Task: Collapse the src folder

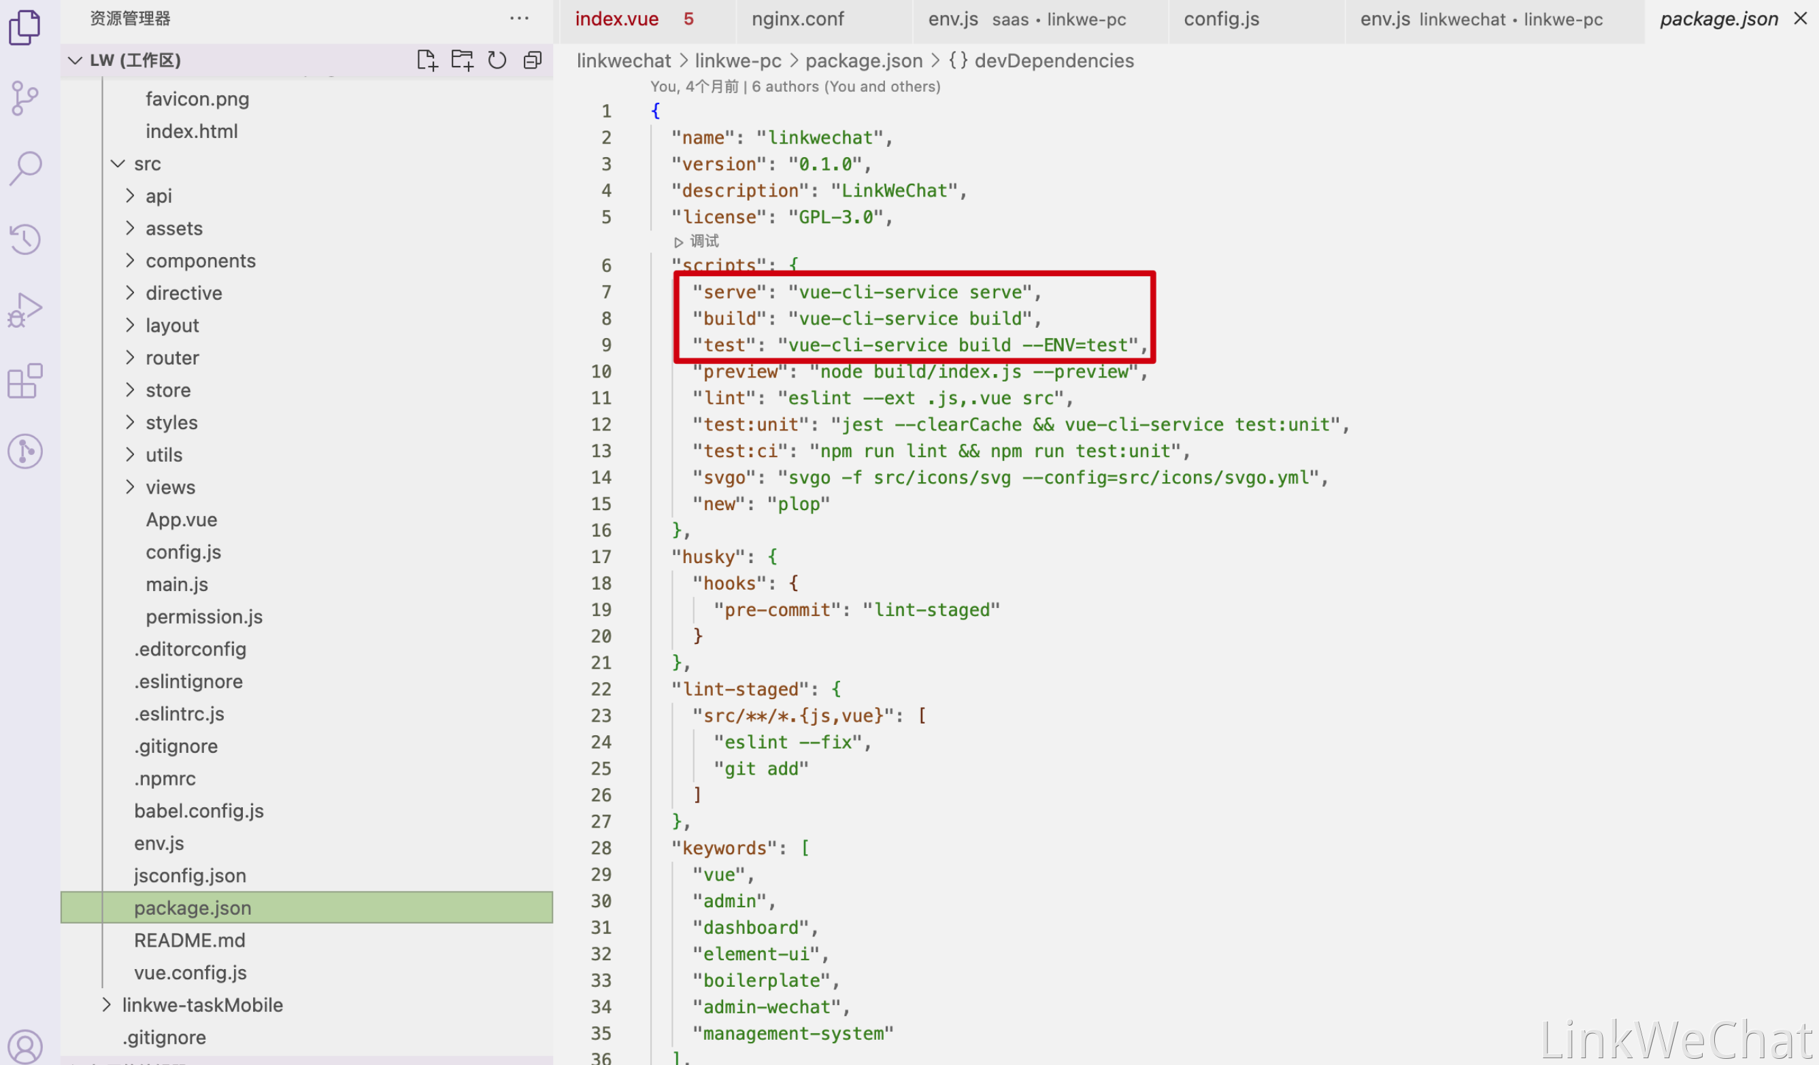Action: click(x=147, y=164)
